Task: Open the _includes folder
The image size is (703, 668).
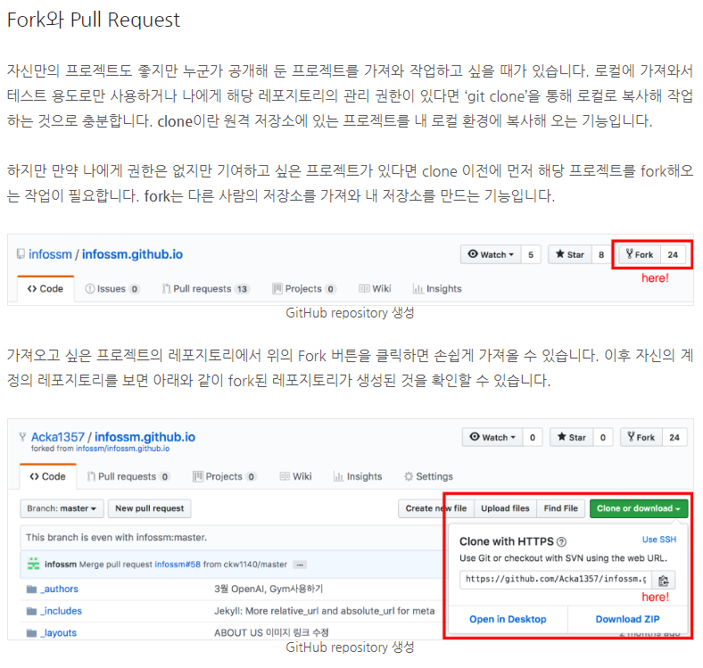Action: click(x=61, y=611)
